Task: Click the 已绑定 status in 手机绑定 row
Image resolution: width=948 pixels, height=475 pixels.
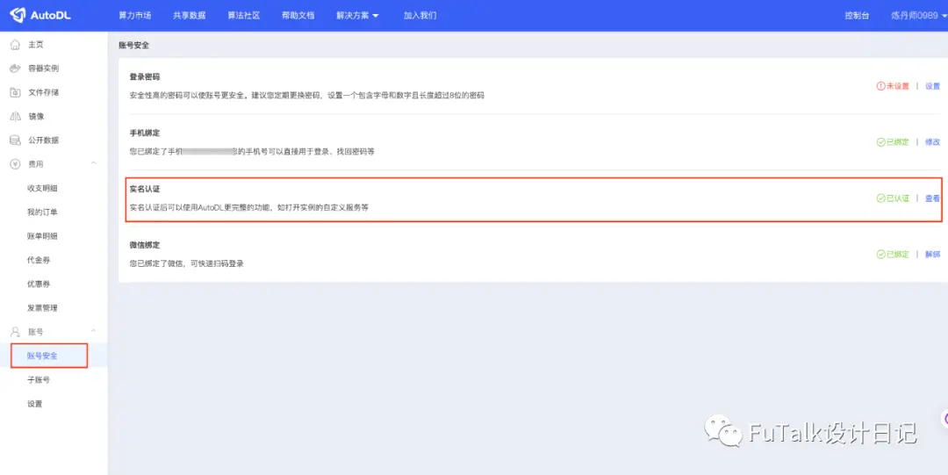Action: click(x=898, y=142)
